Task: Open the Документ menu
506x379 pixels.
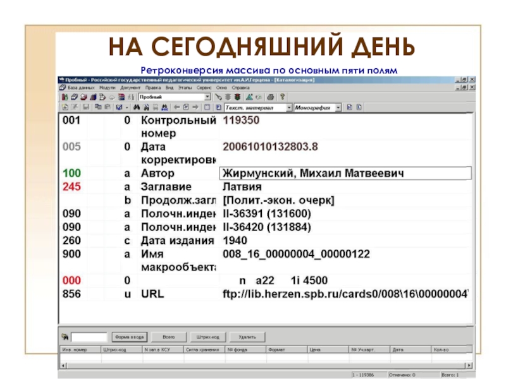Action: 130,88
